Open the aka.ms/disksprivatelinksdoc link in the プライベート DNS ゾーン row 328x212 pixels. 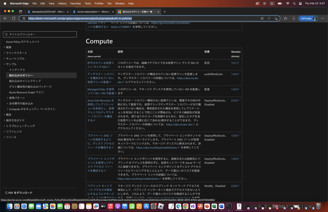(x=158, y=148)
